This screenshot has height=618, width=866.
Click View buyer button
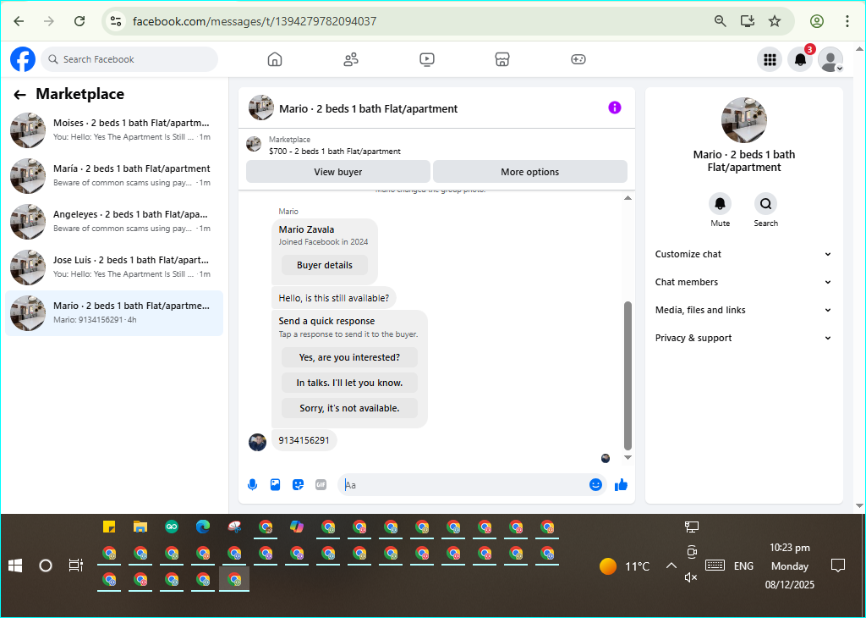point(338,172)
